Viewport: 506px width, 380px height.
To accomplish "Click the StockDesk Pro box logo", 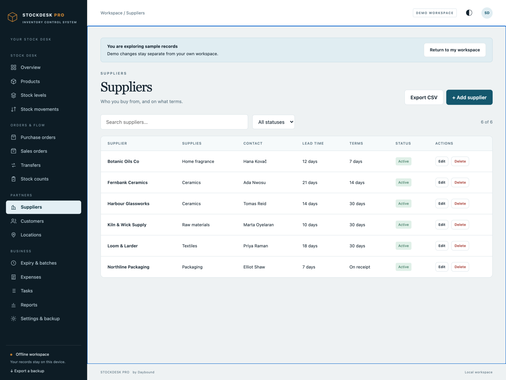I will tap(12, 17).
